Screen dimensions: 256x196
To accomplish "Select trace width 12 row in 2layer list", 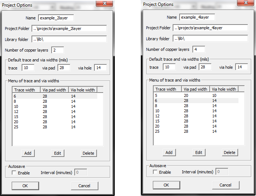I will [55, 112].
